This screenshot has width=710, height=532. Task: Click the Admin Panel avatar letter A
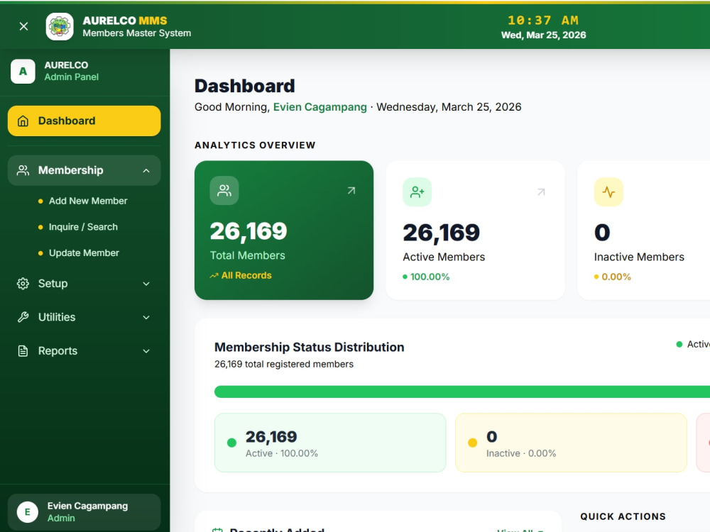point(23,72)
